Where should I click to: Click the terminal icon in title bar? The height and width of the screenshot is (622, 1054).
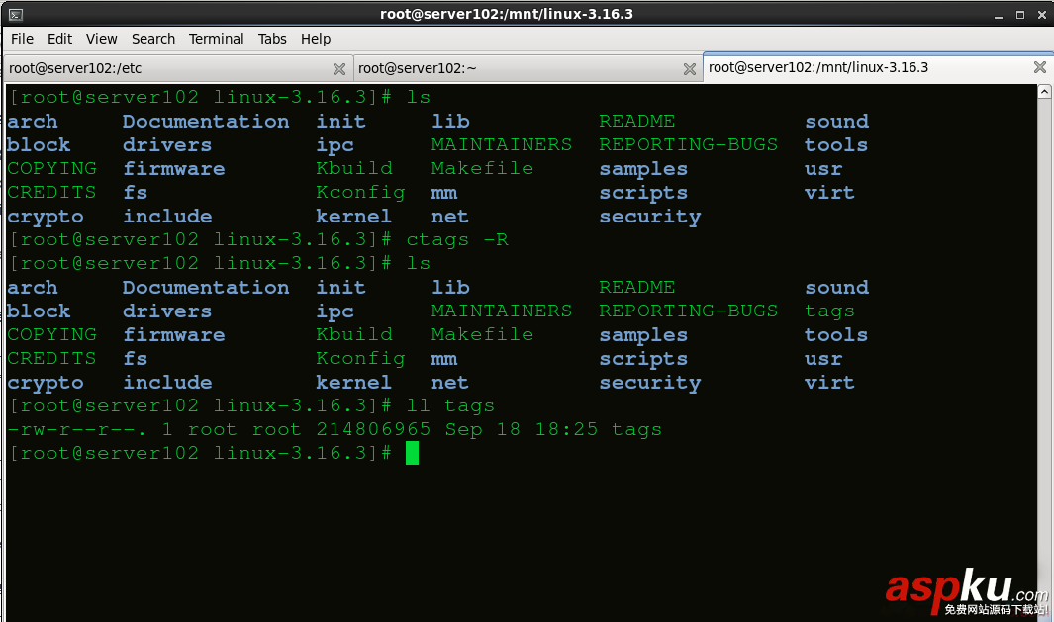click(16, 14)
